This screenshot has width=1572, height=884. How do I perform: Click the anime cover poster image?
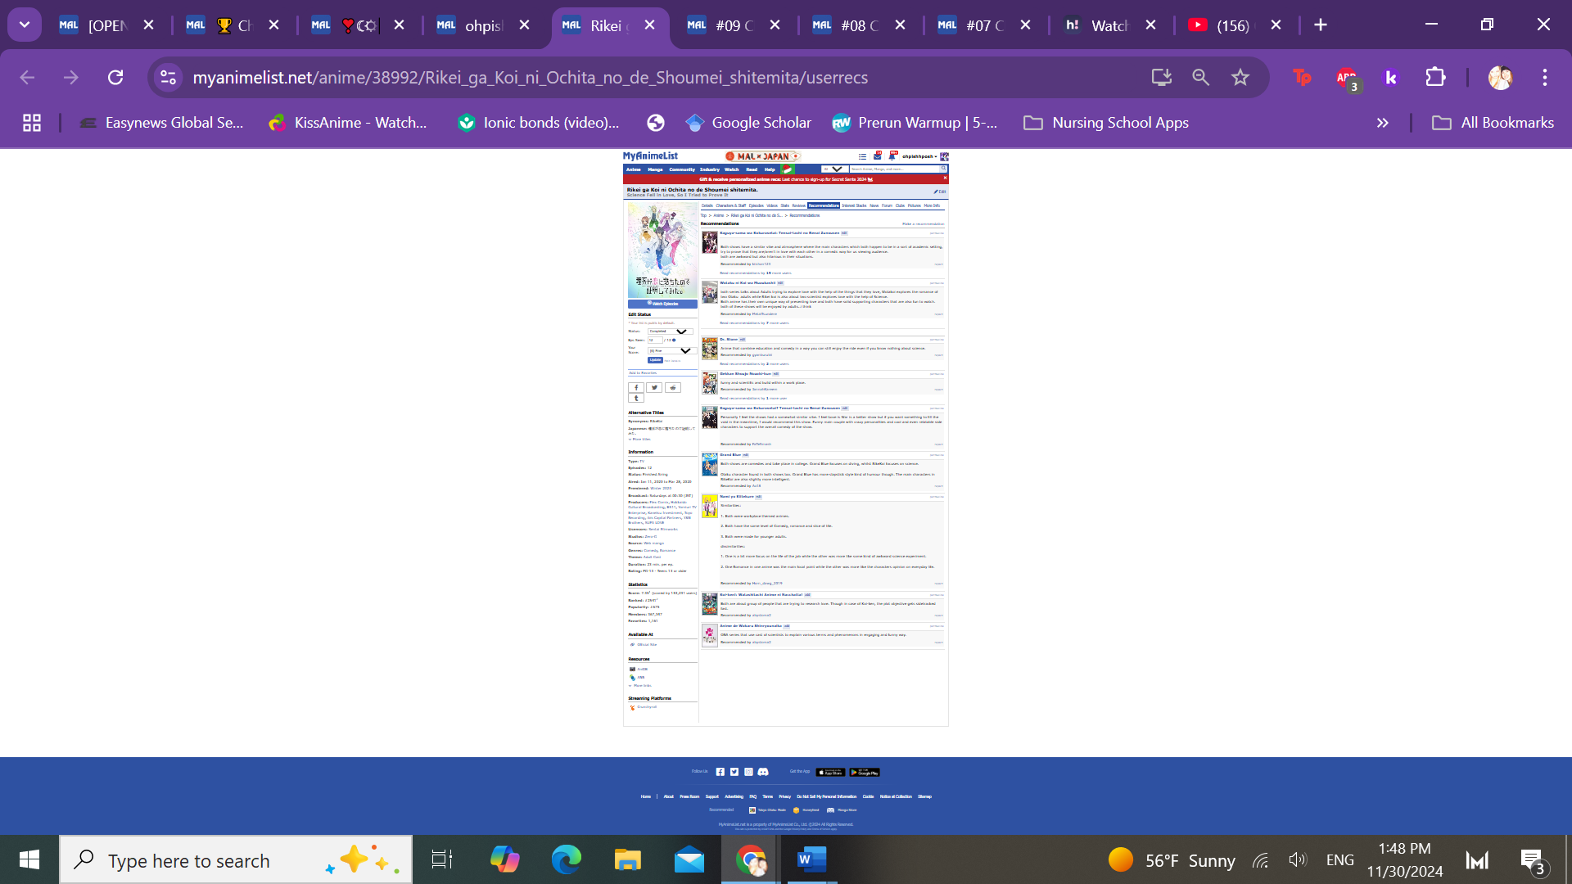tap(662, 250)
